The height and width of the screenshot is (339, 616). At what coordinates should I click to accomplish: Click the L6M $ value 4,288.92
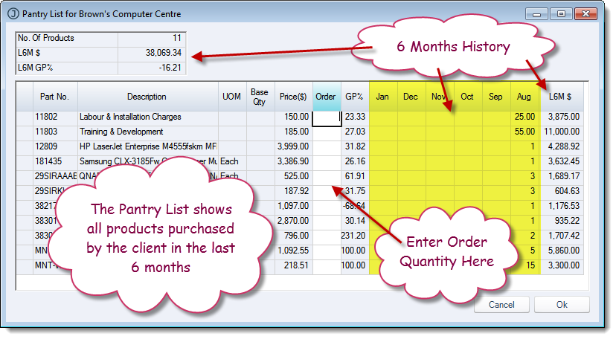point(564,146)
